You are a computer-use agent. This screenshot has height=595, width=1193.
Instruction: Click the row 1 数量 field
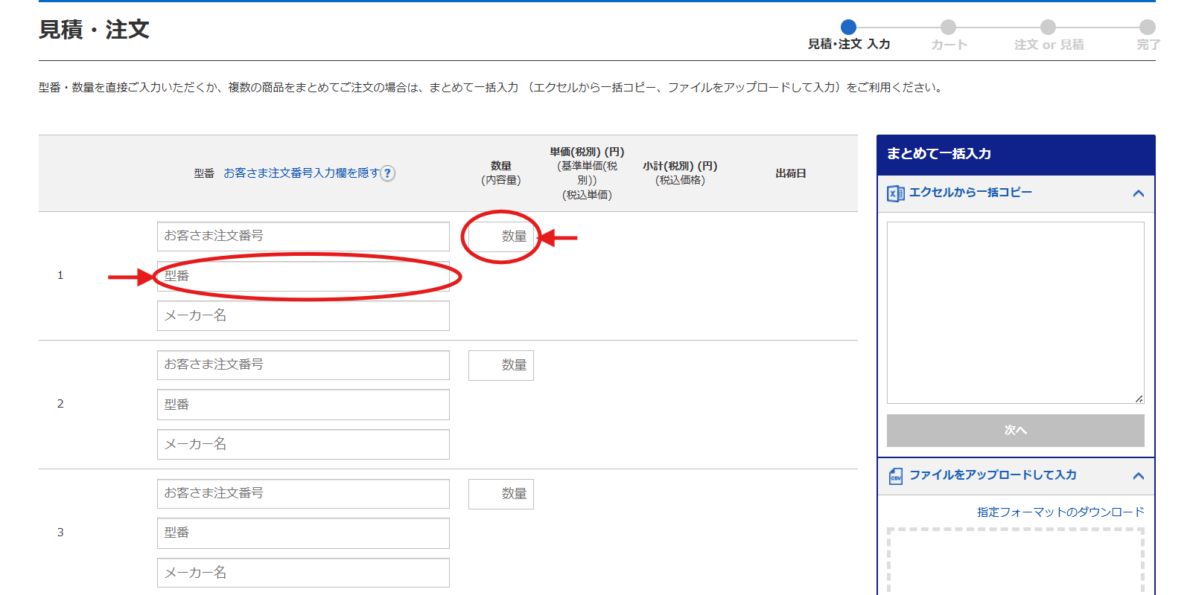(x=501, y=237)
